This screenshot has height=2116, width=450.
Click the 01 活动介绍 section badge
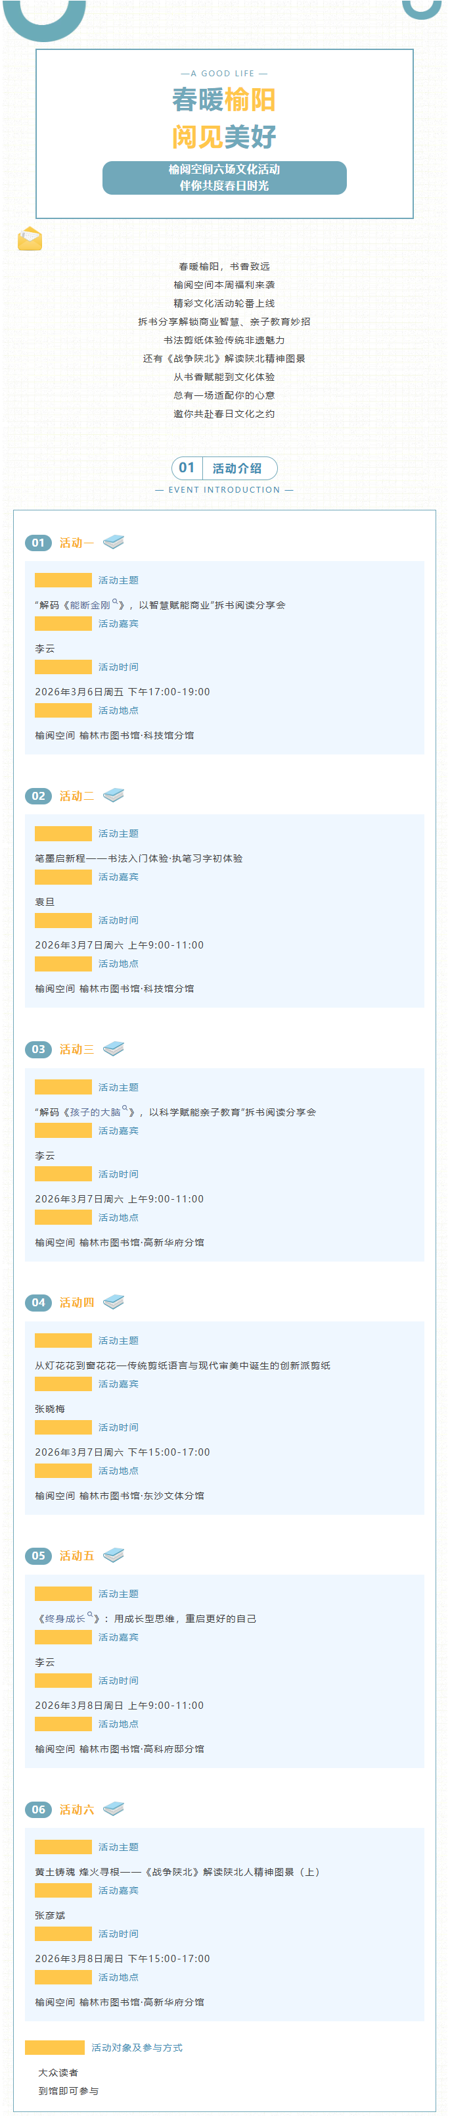[x=225, y=468]
